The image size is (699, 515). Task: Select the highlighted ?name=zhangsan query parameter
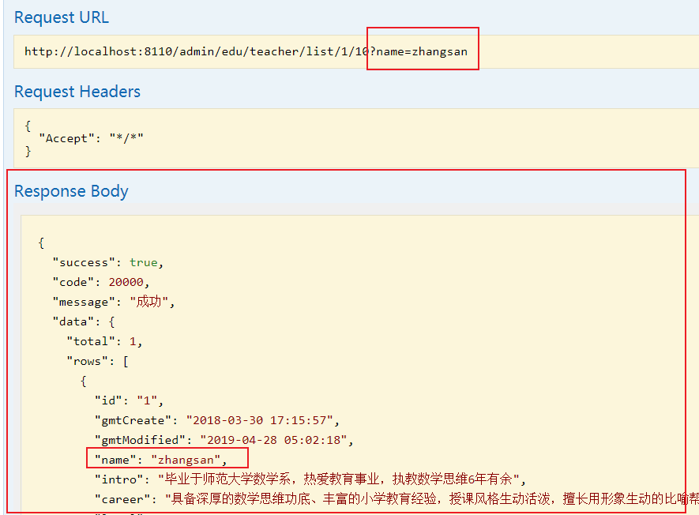click(x=420, y=51)
